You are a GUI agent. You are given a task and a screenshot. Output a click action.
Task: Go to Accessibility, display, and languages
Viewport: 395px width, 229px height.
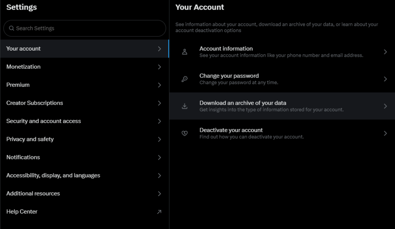[x=53, y=176]
